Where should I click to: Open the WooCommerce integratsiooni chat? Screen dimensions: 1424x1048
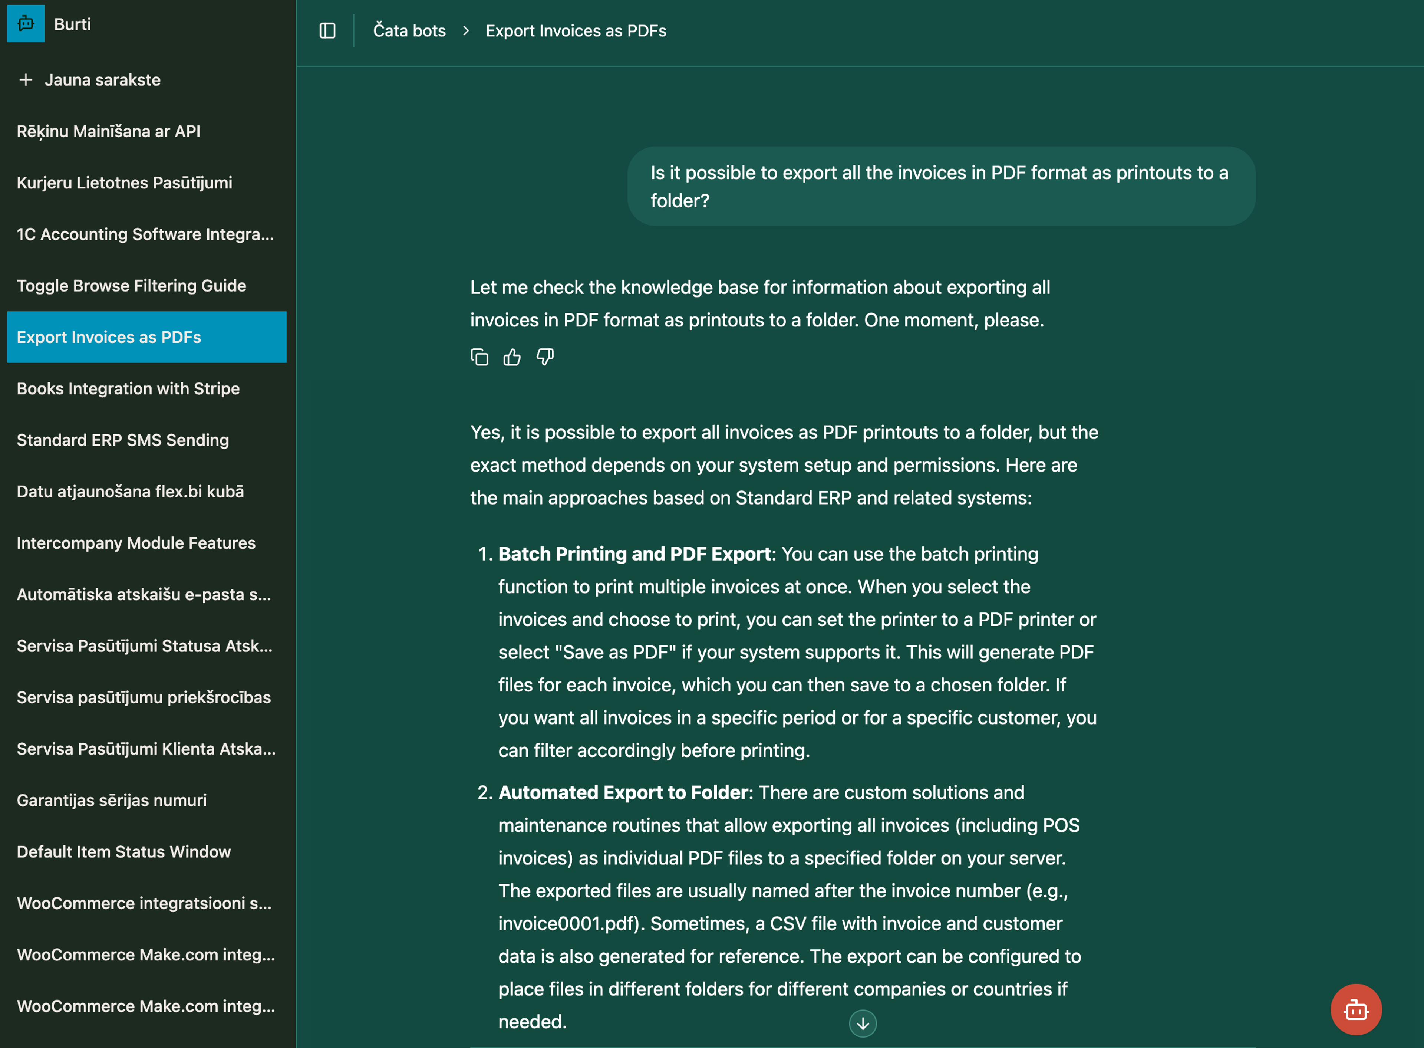pyautogui.click(x=146, y=903)
